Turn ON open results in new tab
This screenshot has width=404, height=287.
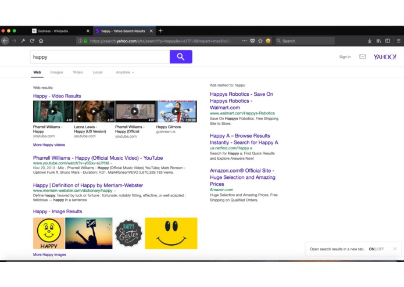pos(371,249)
